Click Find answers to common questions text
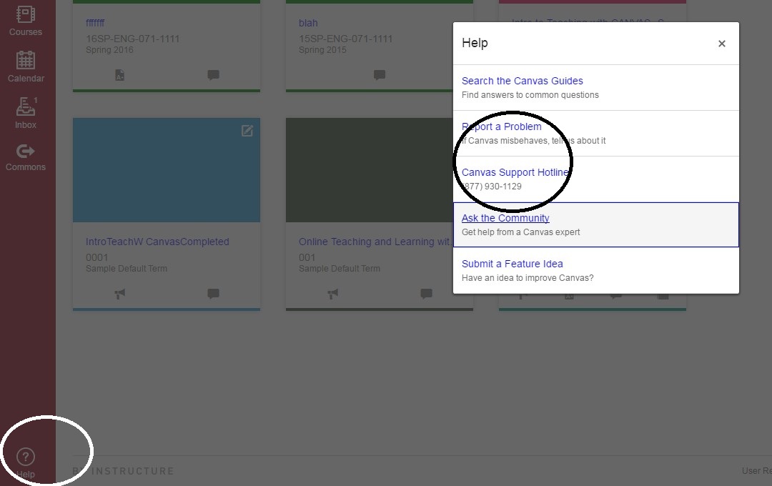Screen dimensions: 772x486 pos(530,95)
